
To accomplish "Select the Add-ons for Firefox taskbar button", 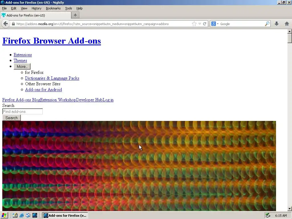I will 65,216.
